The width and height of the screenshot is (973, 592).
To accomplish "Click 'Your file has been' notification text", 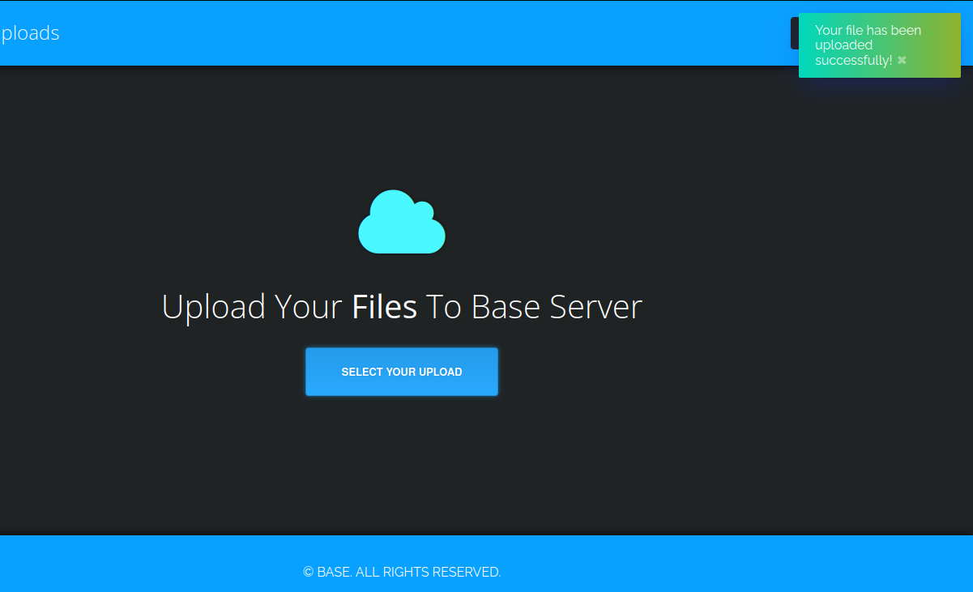I will tap(868, 31).
